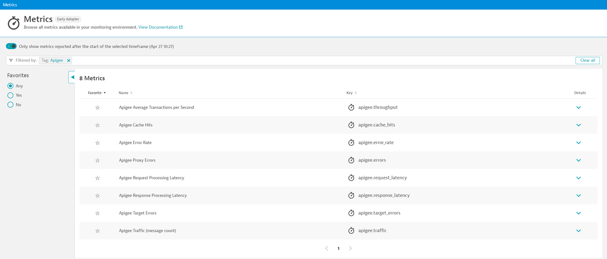Click the Clear all filters button
This screenshot has height=259, width=607.
[x=588, y=60]
